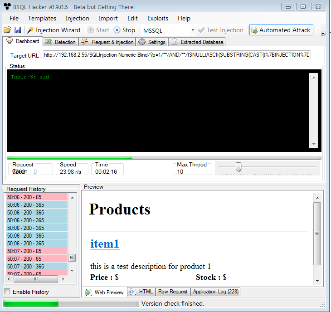The image size is (331, 312).
Task: Open the MSSQL database type dropdown
Action: (x=193, y=30)
